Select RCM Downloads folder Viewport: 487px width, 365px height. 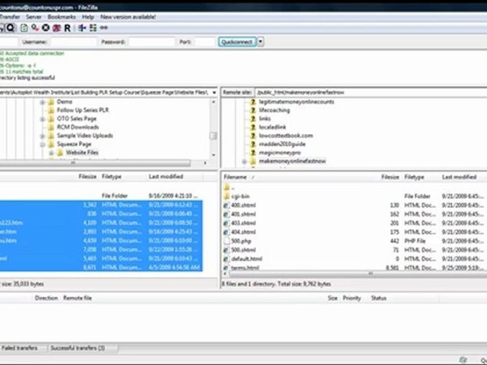tap(78, 127)
